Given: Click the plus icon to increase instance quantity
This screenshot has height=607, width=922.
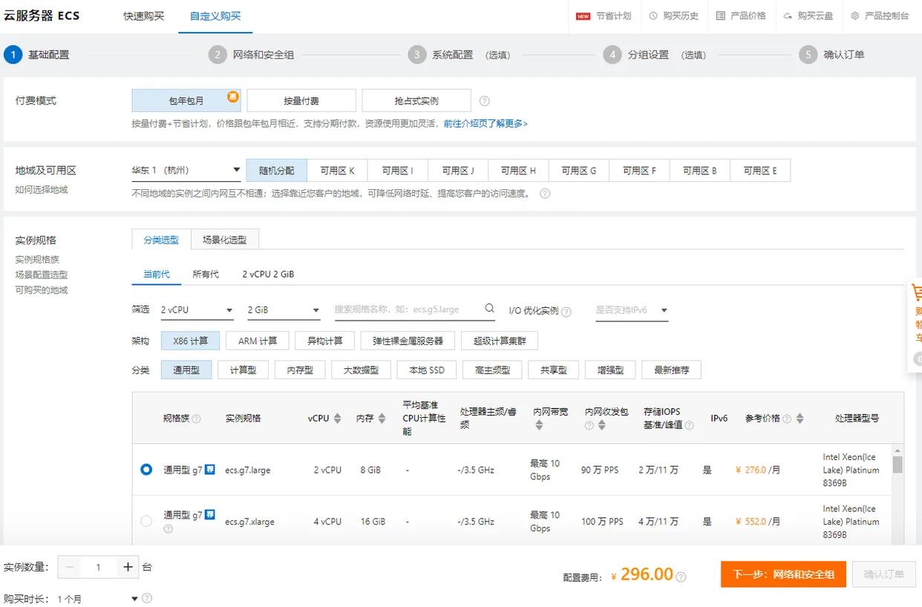Looking at the screenshot, I should pos(128,567).
